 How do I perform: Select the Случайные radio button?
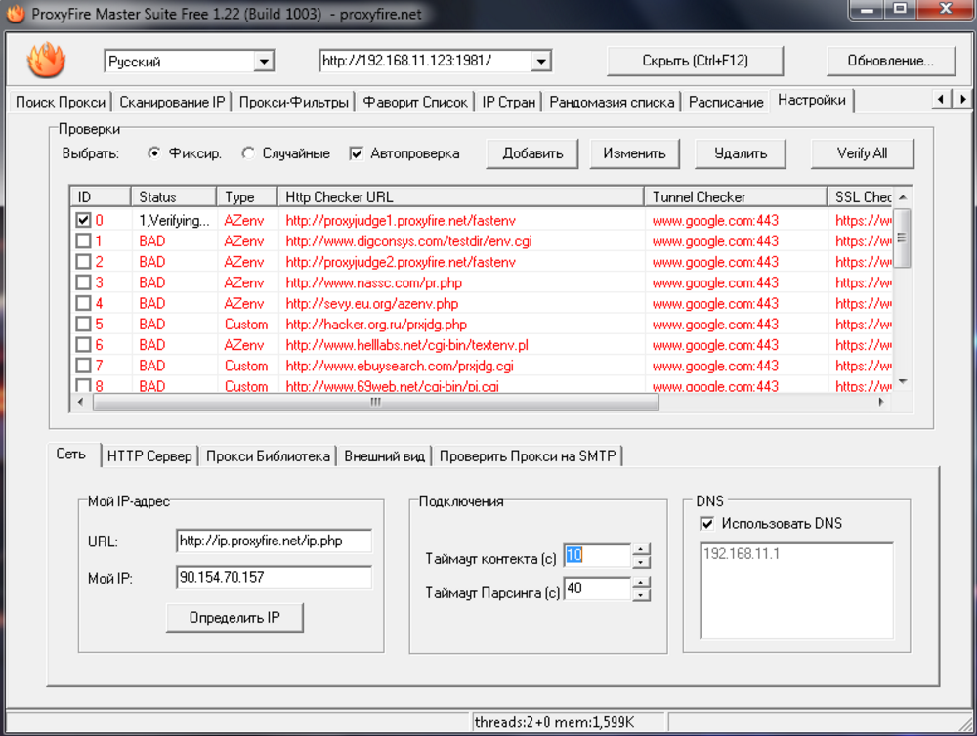click(x=248, y=153)
